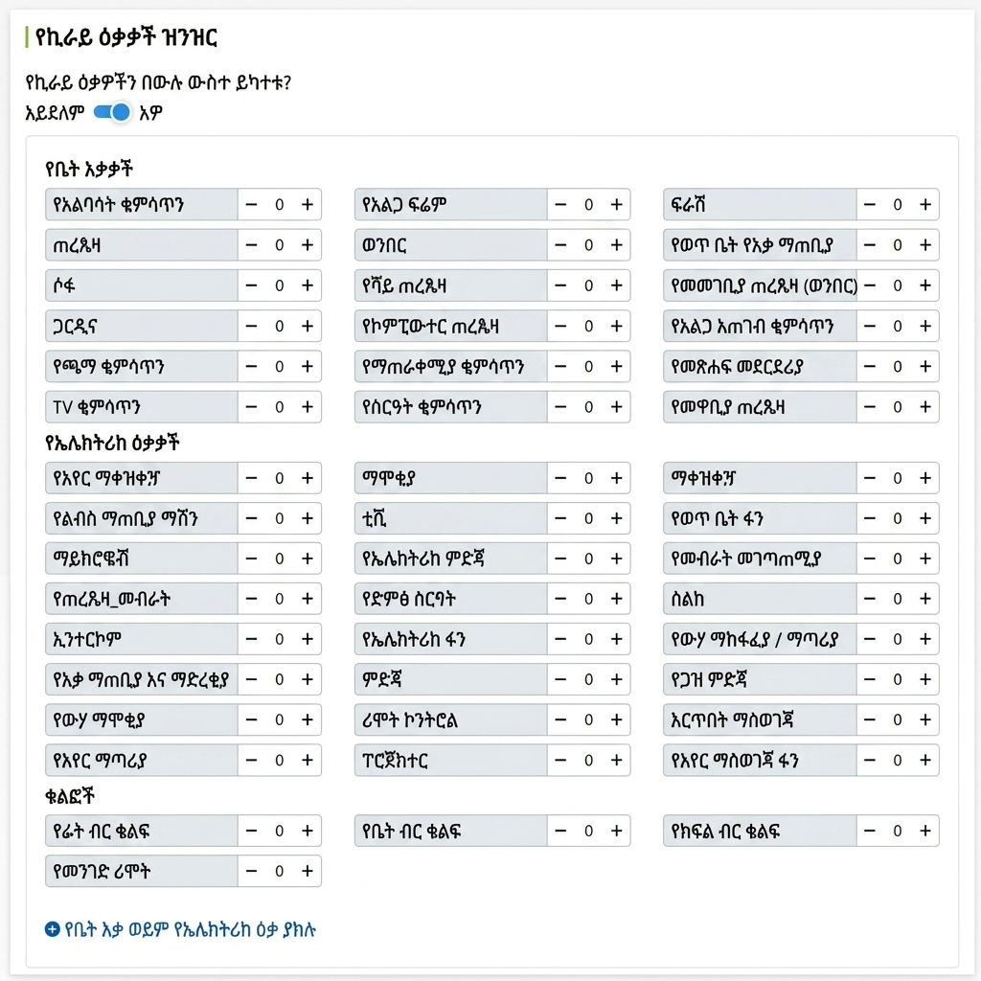Select the ስልክ quantity number field
981x981 pixels.
[898, 600]
